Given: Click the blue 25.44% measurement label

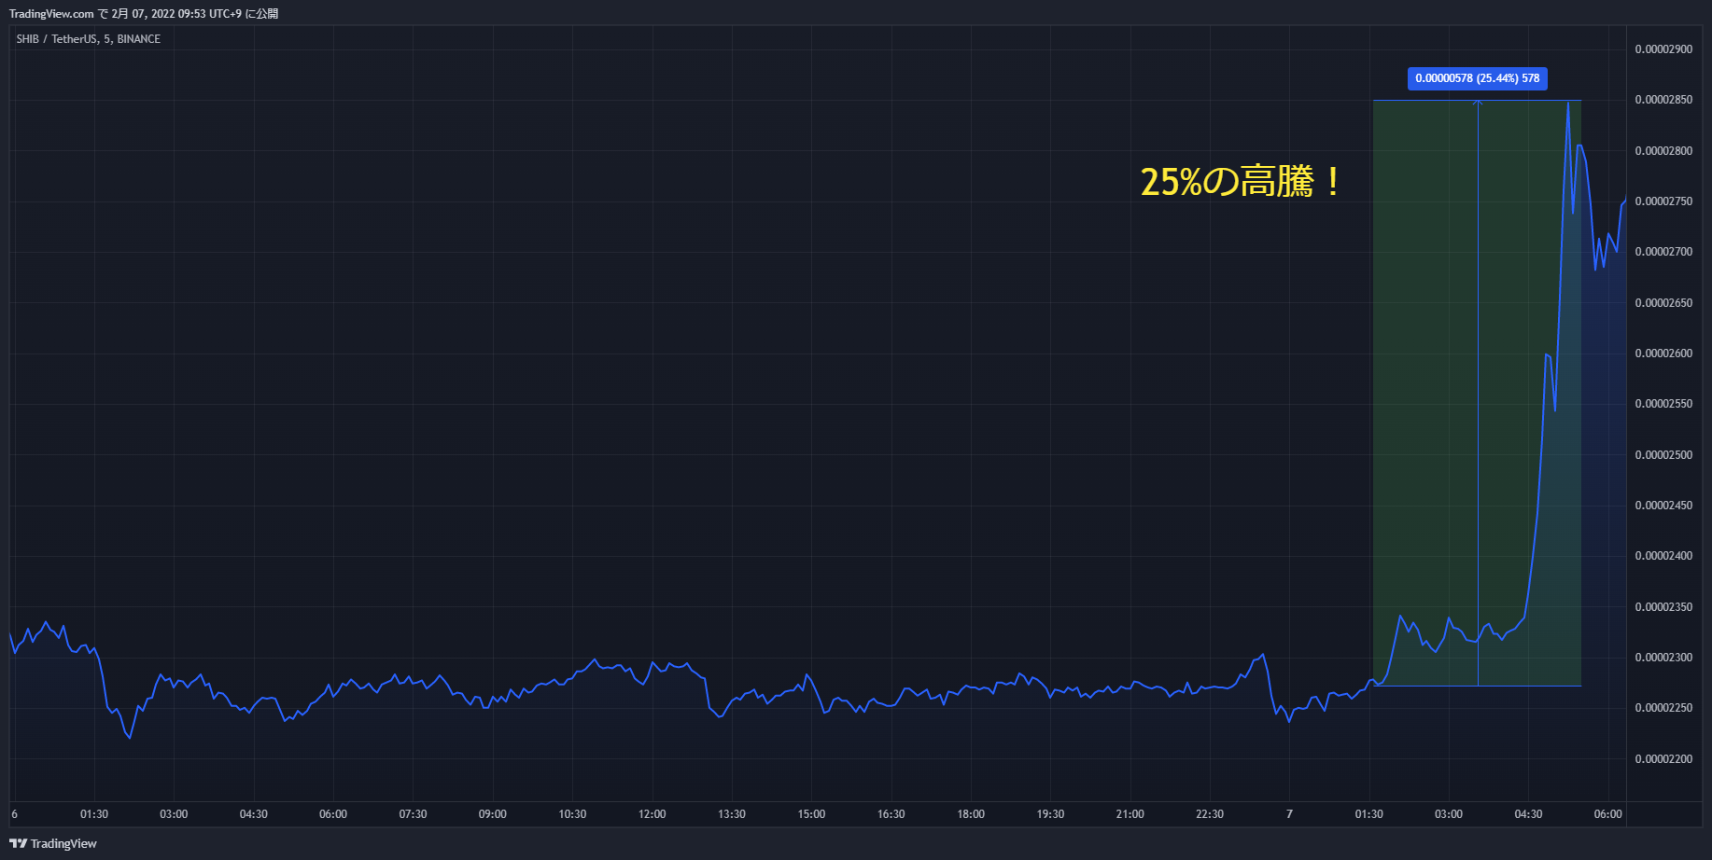Looking at the screenshot, I should (1478, 78).
